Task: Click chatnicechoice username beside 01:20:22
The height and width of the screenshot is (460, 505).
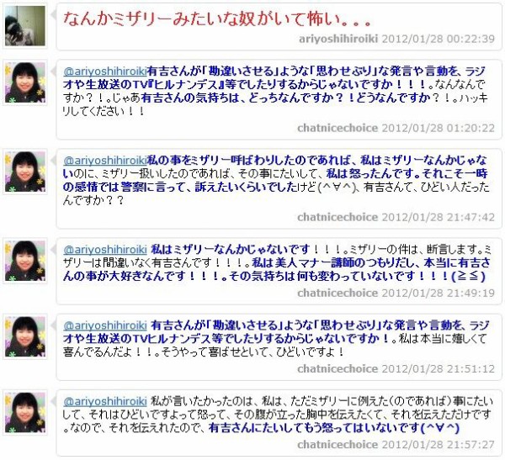Action: click(338, 128)
